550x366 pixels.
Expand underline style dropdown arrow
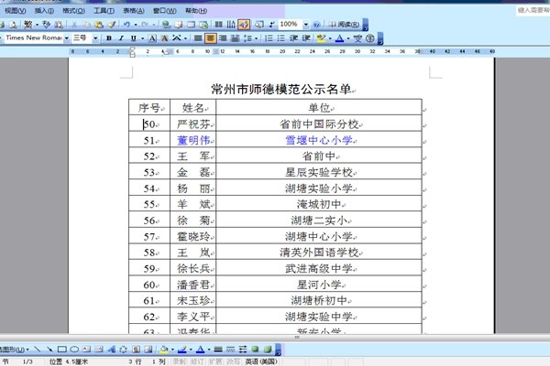(x=142, y=38)
